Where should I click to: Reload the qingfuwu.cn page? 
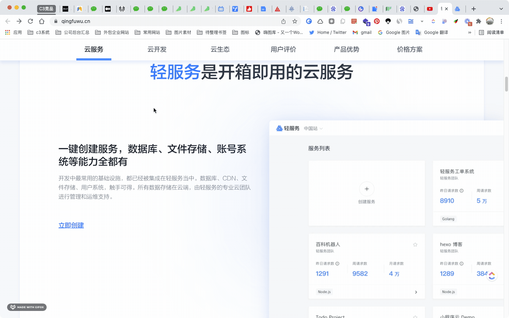click(x=30, y=21)
